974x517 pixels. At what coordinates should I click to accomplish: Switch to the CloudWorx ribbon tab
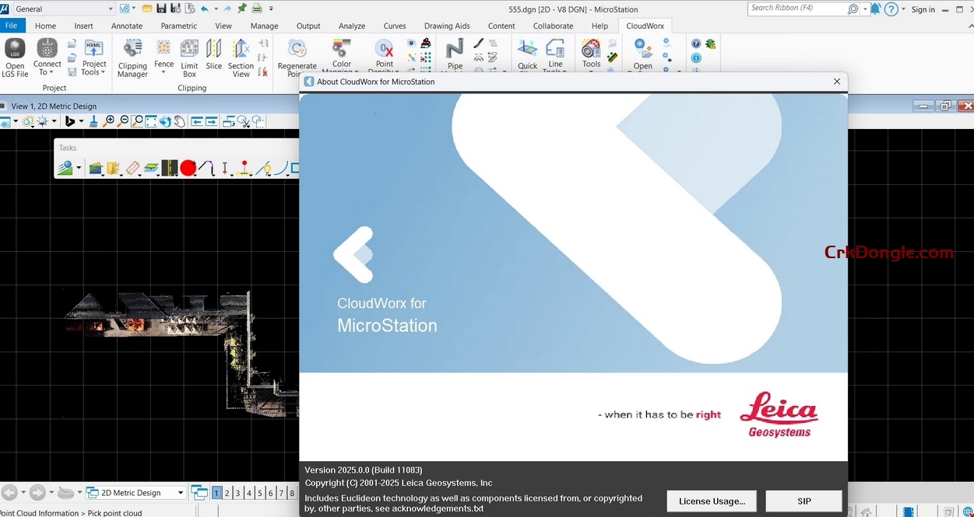point(645,26)
